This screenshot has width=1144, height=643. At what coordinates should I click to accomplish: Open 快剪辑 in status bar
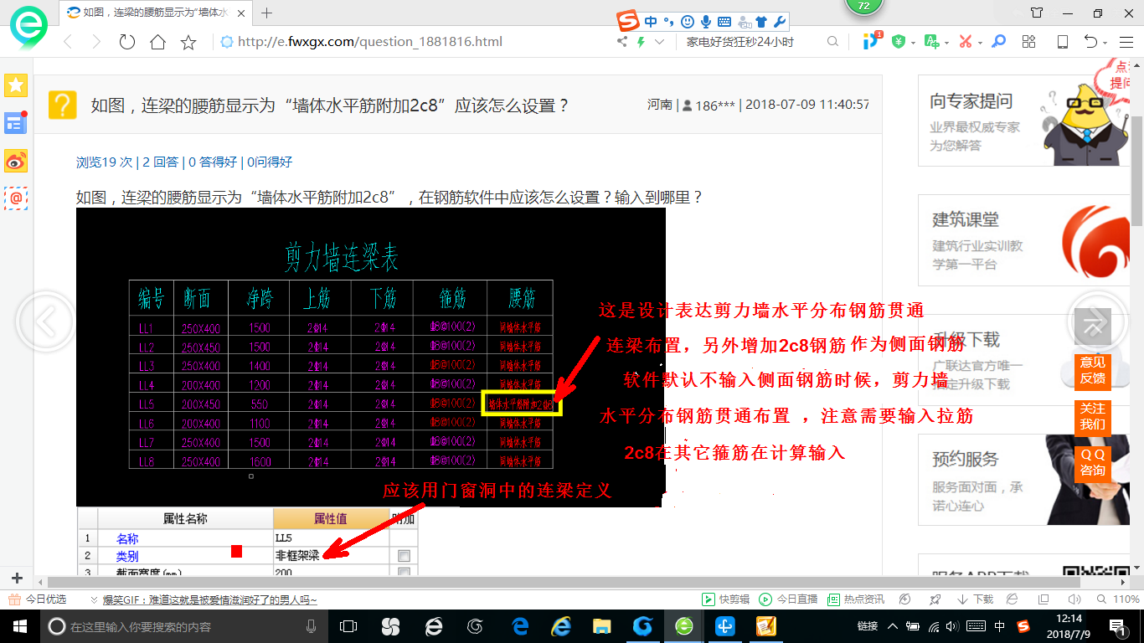click(725, 599)
